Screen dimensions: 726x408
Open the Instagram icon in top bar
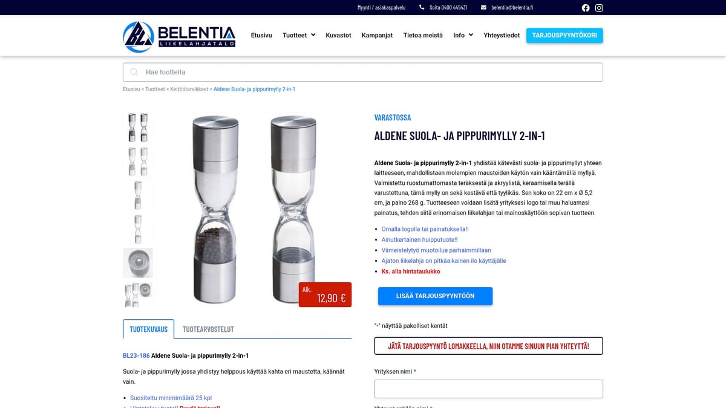(x=599, y=8)
